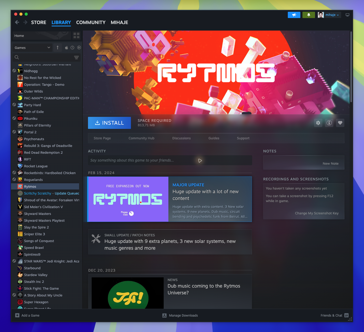Focus the activity status input field
The height and width of the screenshot is (332, 364).
170,160
